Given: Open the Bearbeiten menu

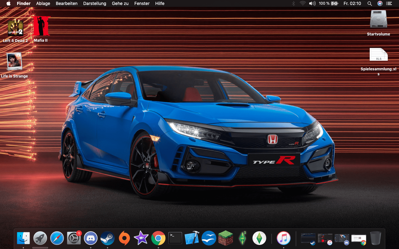Looking at the screenshot, I should click(x=67, y=3).
